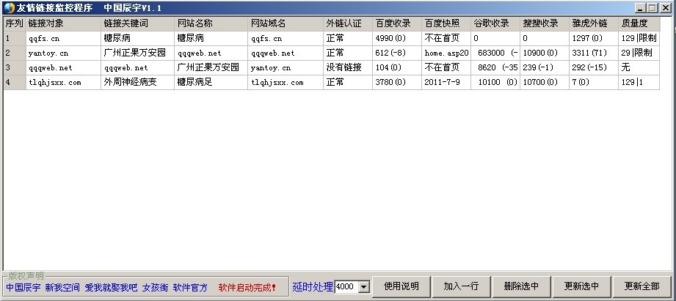Click the 雅虎外链 column header

[x=593, y=23]
